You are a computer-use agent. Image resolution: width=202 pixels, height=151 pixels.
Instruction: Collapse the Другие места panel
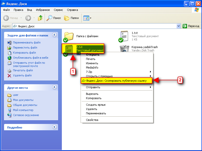pos(54,87)
